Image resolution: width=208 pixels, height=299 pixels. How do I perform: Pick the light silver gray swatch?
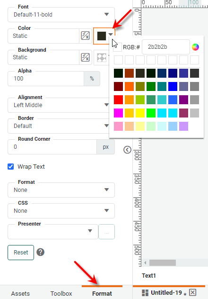coord(194,113)
